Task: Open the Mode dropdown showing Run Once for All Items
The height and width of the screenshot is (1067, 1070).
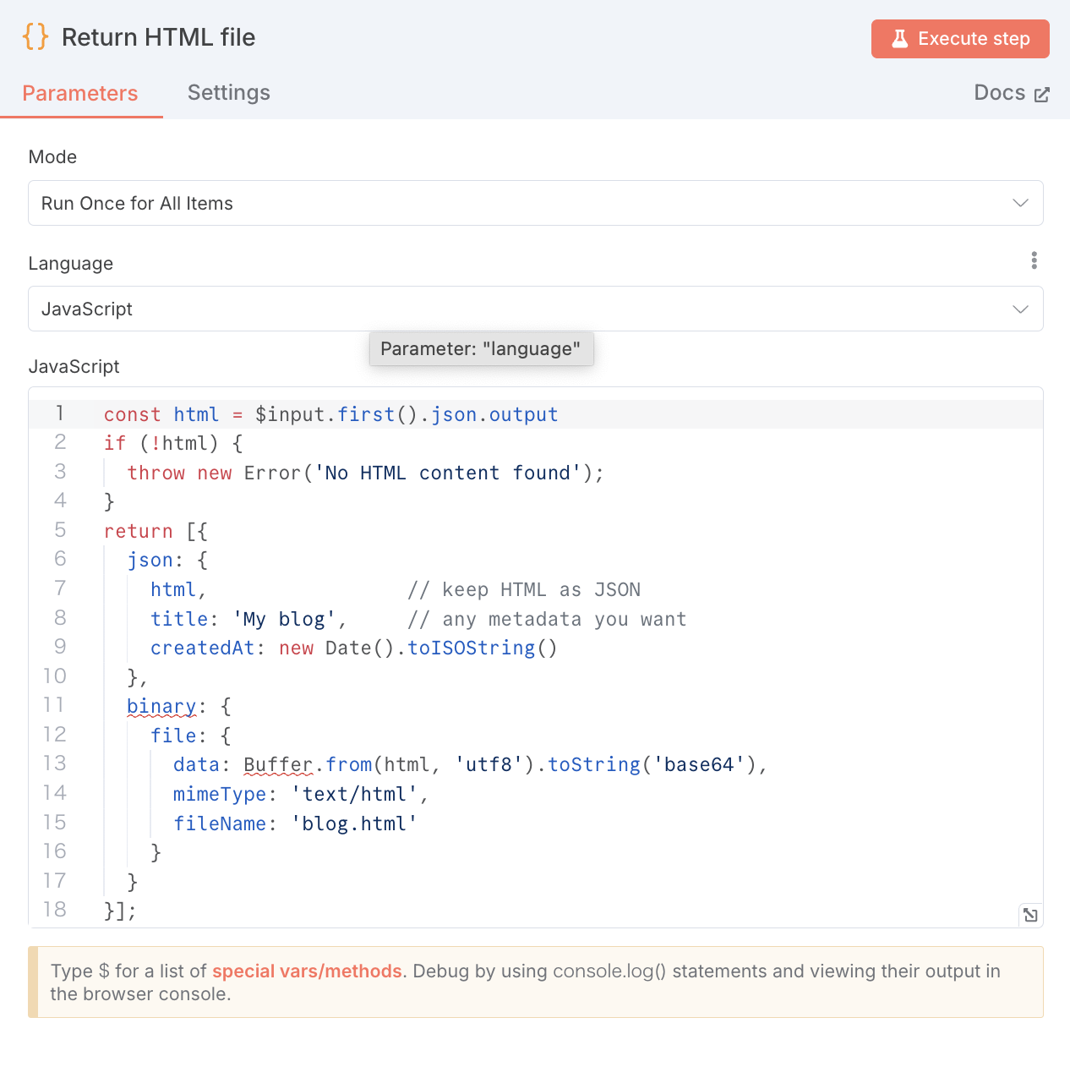Action: [535, 203]
